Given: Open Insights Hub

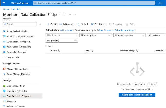Looking at the screenshot, I should pyautogui.click(x=13, y=57).
